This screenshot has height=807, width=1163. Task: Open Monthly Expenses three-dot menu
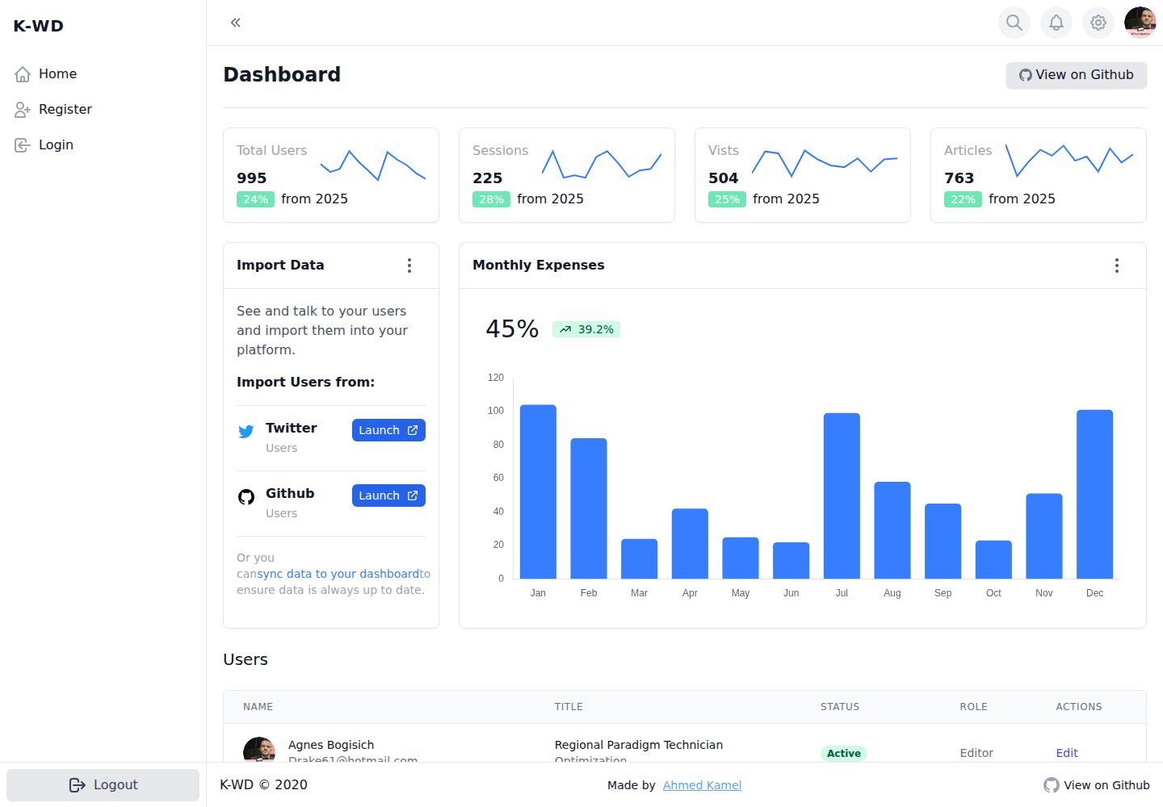(x=1117, y=266)
